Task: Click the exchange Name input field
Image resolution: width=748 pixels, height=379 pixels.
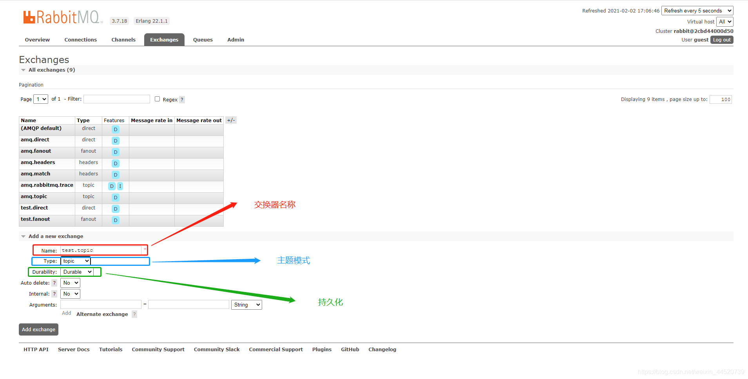Action: point(101,250)
